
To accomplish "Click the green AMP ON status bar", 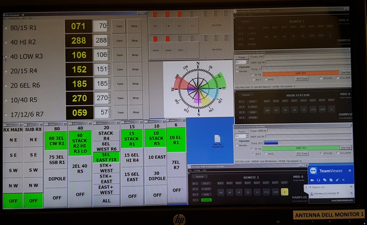I will point(301,148).
